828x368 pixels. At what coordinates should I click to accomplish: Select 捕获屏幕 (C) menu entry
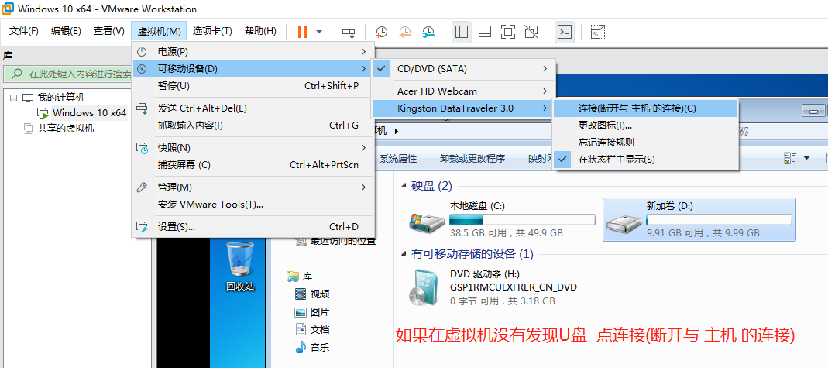click(253, 165)
